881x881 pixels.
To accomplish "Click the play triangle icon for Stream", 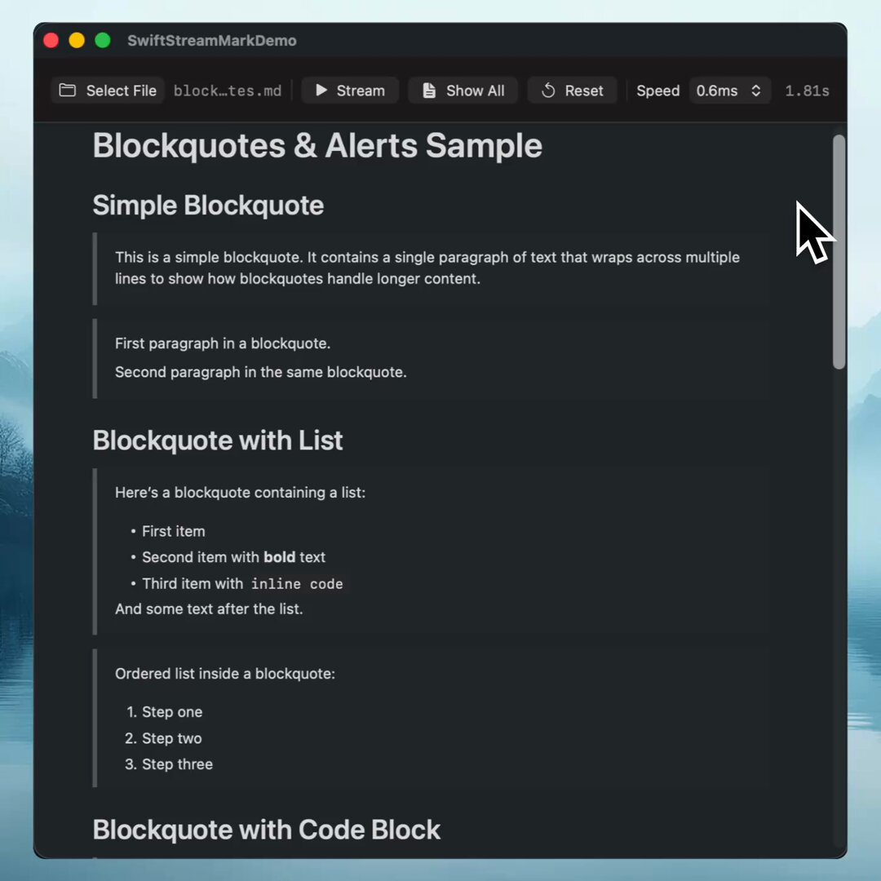I will [x=321, y=91].
